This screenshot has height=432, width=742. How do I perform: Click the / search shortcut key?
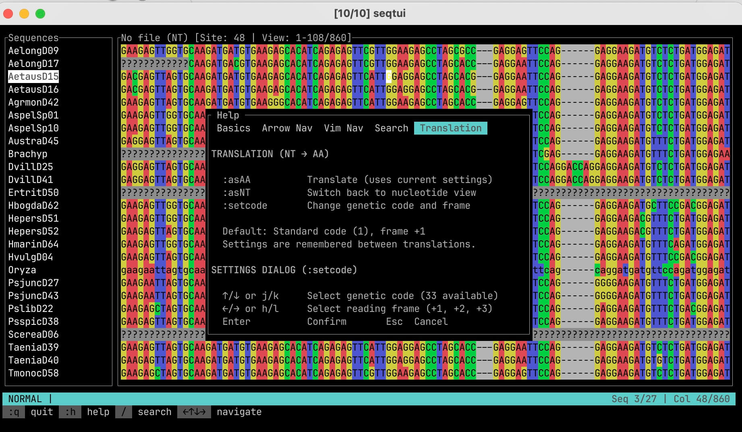click(123, 412)
